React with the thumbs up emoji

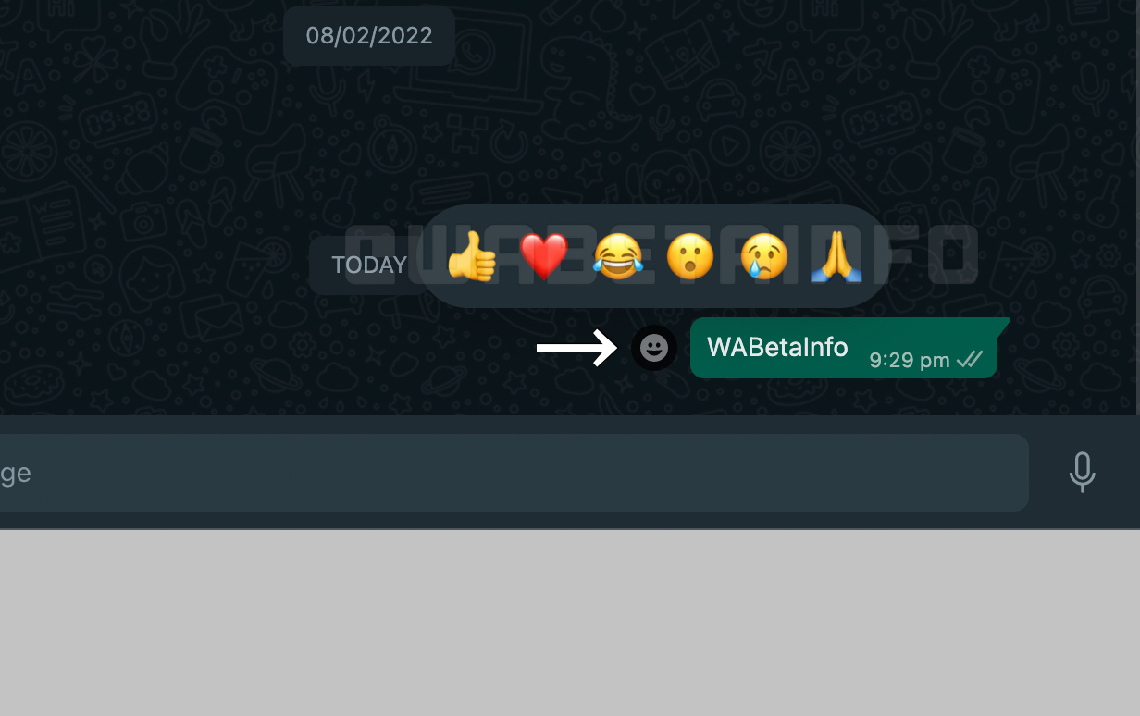472,256
